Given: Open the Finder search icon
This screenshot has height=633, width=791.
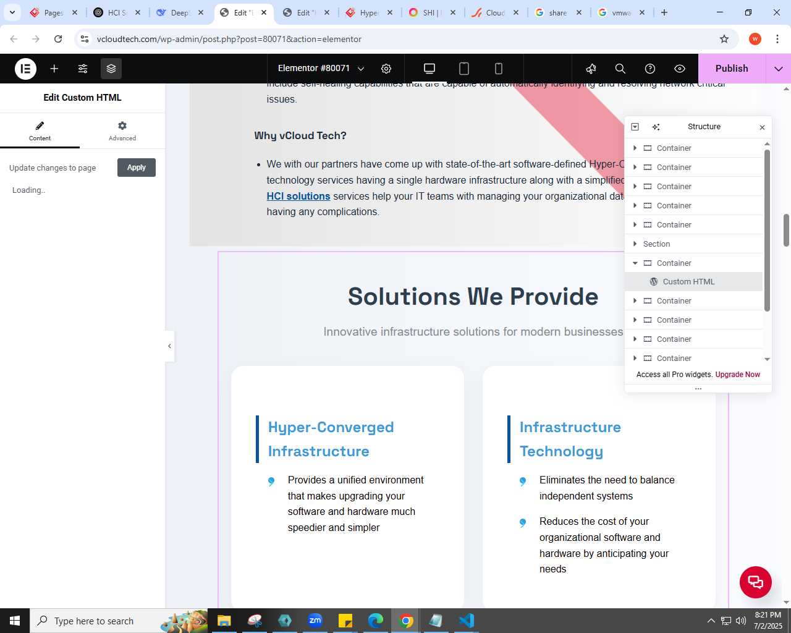Looking at the screenshot, I should (x=620, y=69).
